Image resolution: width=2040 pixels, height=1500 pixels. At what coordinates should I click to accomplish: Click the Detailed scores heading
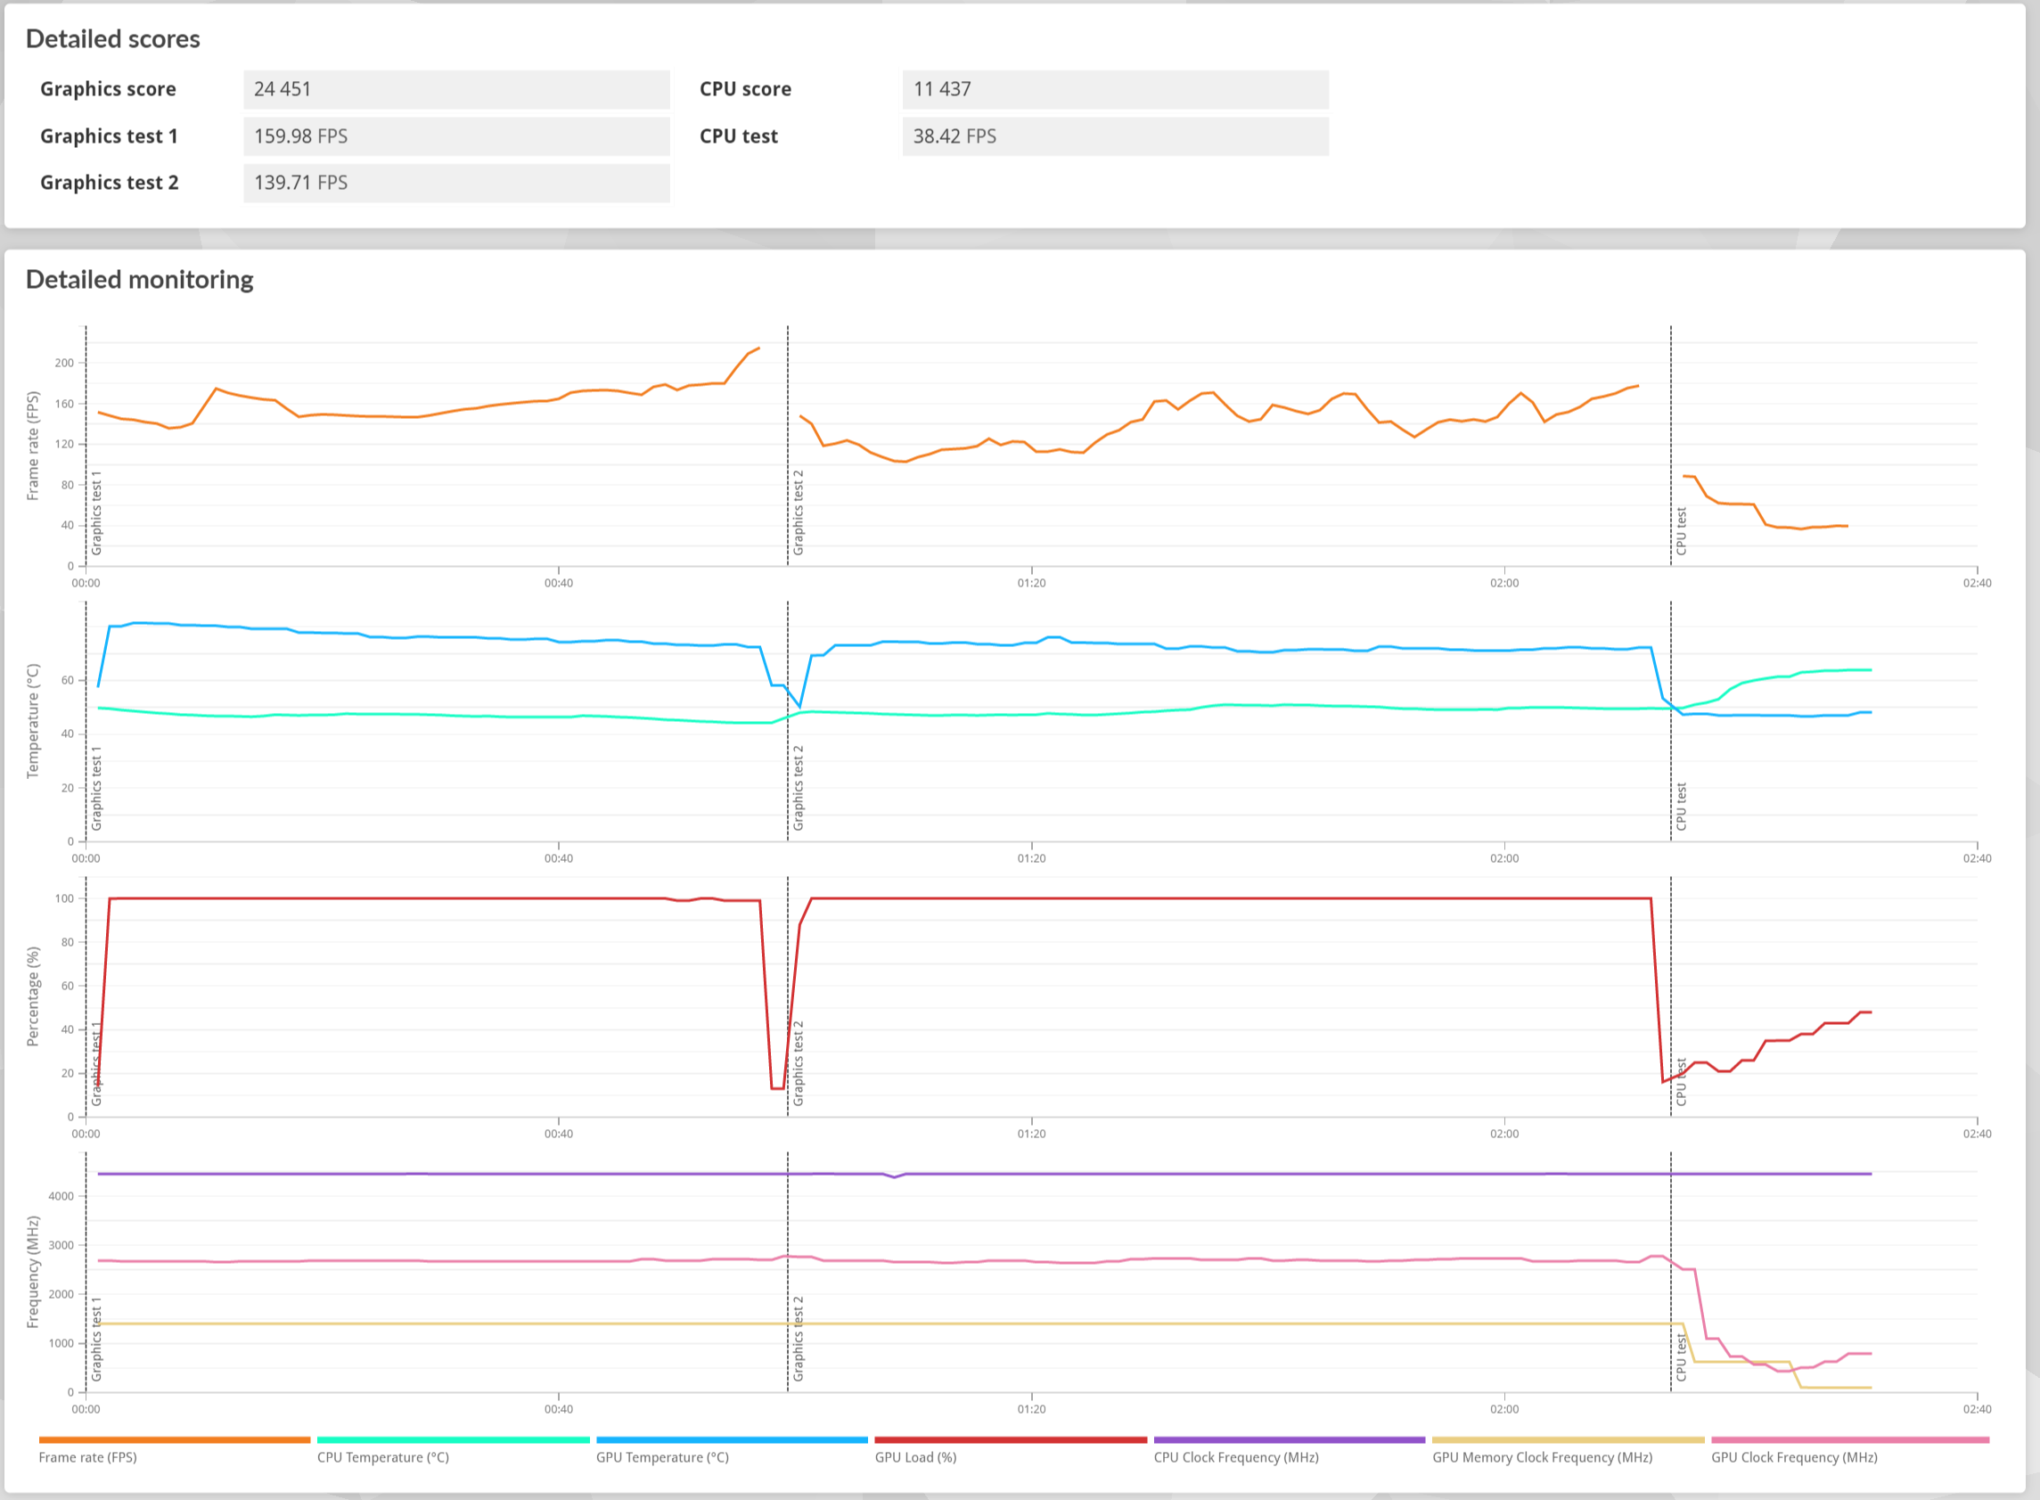(112, 39)
